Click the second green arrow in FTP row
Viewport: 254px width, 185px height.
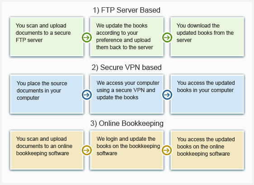pos(167,37)
